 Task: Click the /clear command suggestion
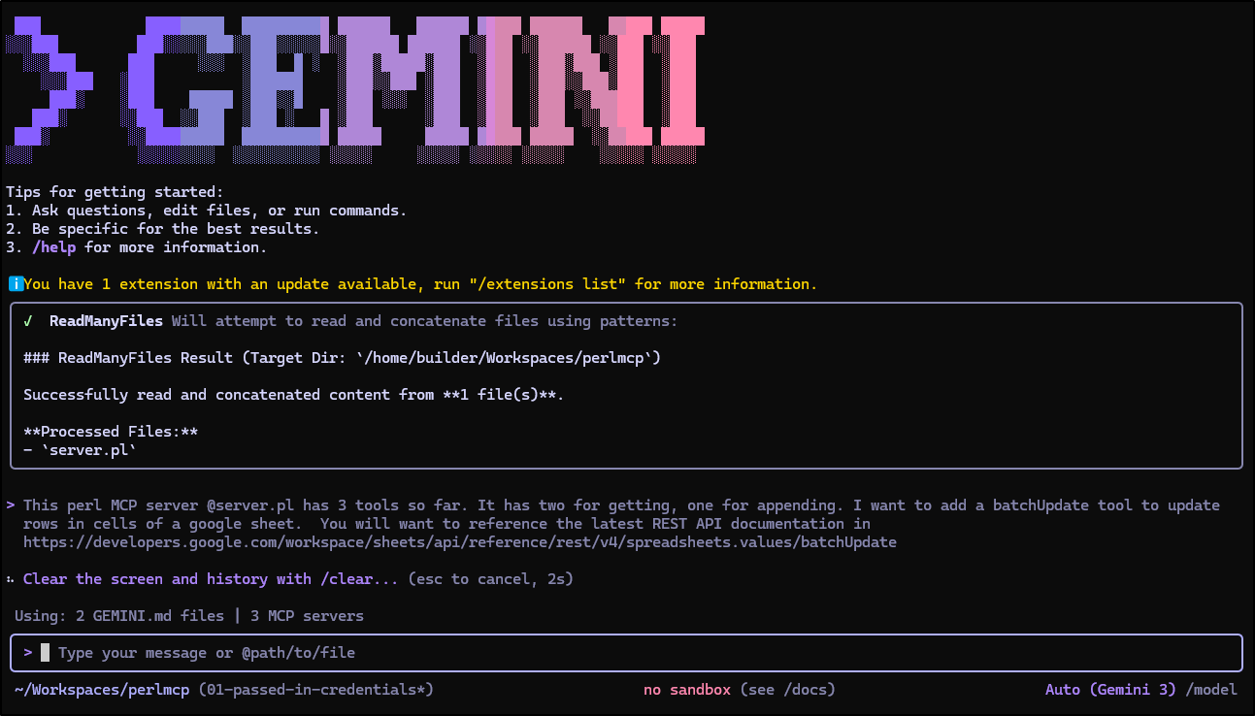347,579
